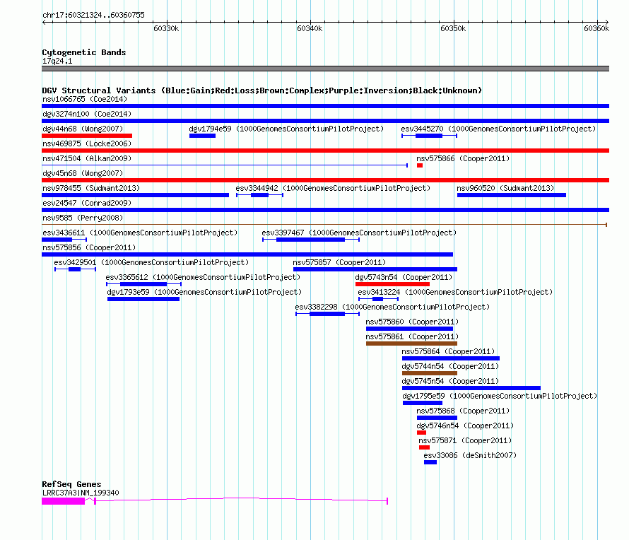The height and width of the screenshot is (540, 629).
Task: Click the nsv1066765 (Coe2014) variant label
Action: [85, 99]
